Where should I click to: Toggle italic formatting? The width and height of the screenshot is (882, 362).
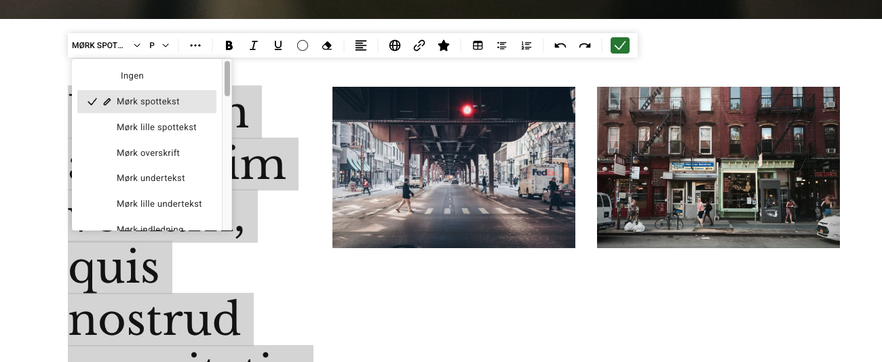[x=254, y=45]
